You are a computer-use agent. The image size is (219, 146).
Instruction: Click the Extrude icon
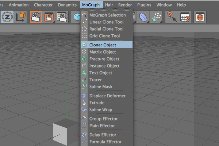[x=84, y=103]
